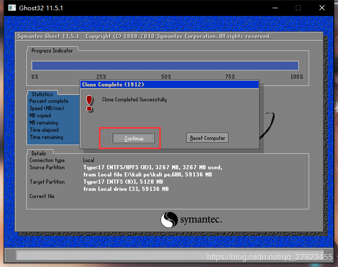This screenshot has width=338, height=267.
Task: Select the Statistics panel heading
Action: click(42, 94)
